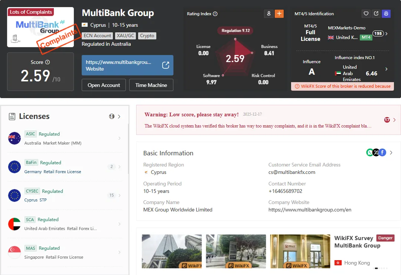
Task: Click the Regulation 9.12 radar label
Action: click(x=235, y=30)
